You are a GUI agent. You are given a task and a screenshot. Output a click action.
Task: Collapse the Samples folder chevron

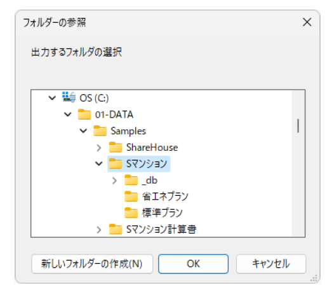click(x=83, y=131)
